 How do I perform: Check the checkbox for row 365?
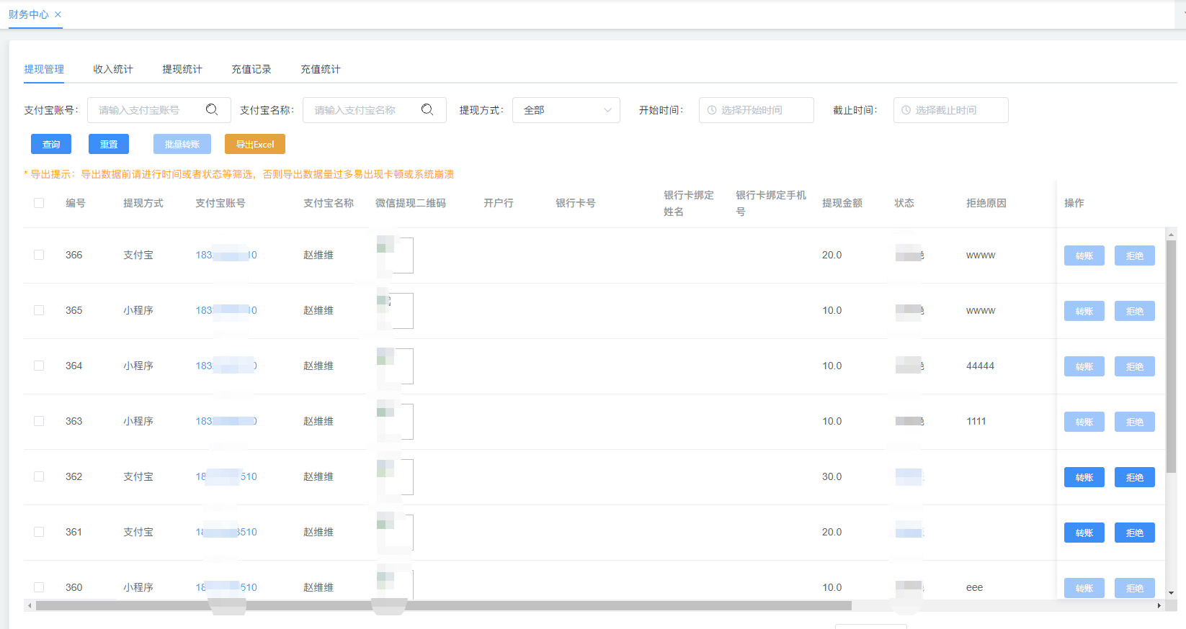[x=39, y=310]
